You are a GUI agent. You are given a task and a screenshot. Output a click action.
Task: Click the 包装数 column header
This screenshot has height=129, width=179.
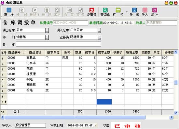click(146, 53)
